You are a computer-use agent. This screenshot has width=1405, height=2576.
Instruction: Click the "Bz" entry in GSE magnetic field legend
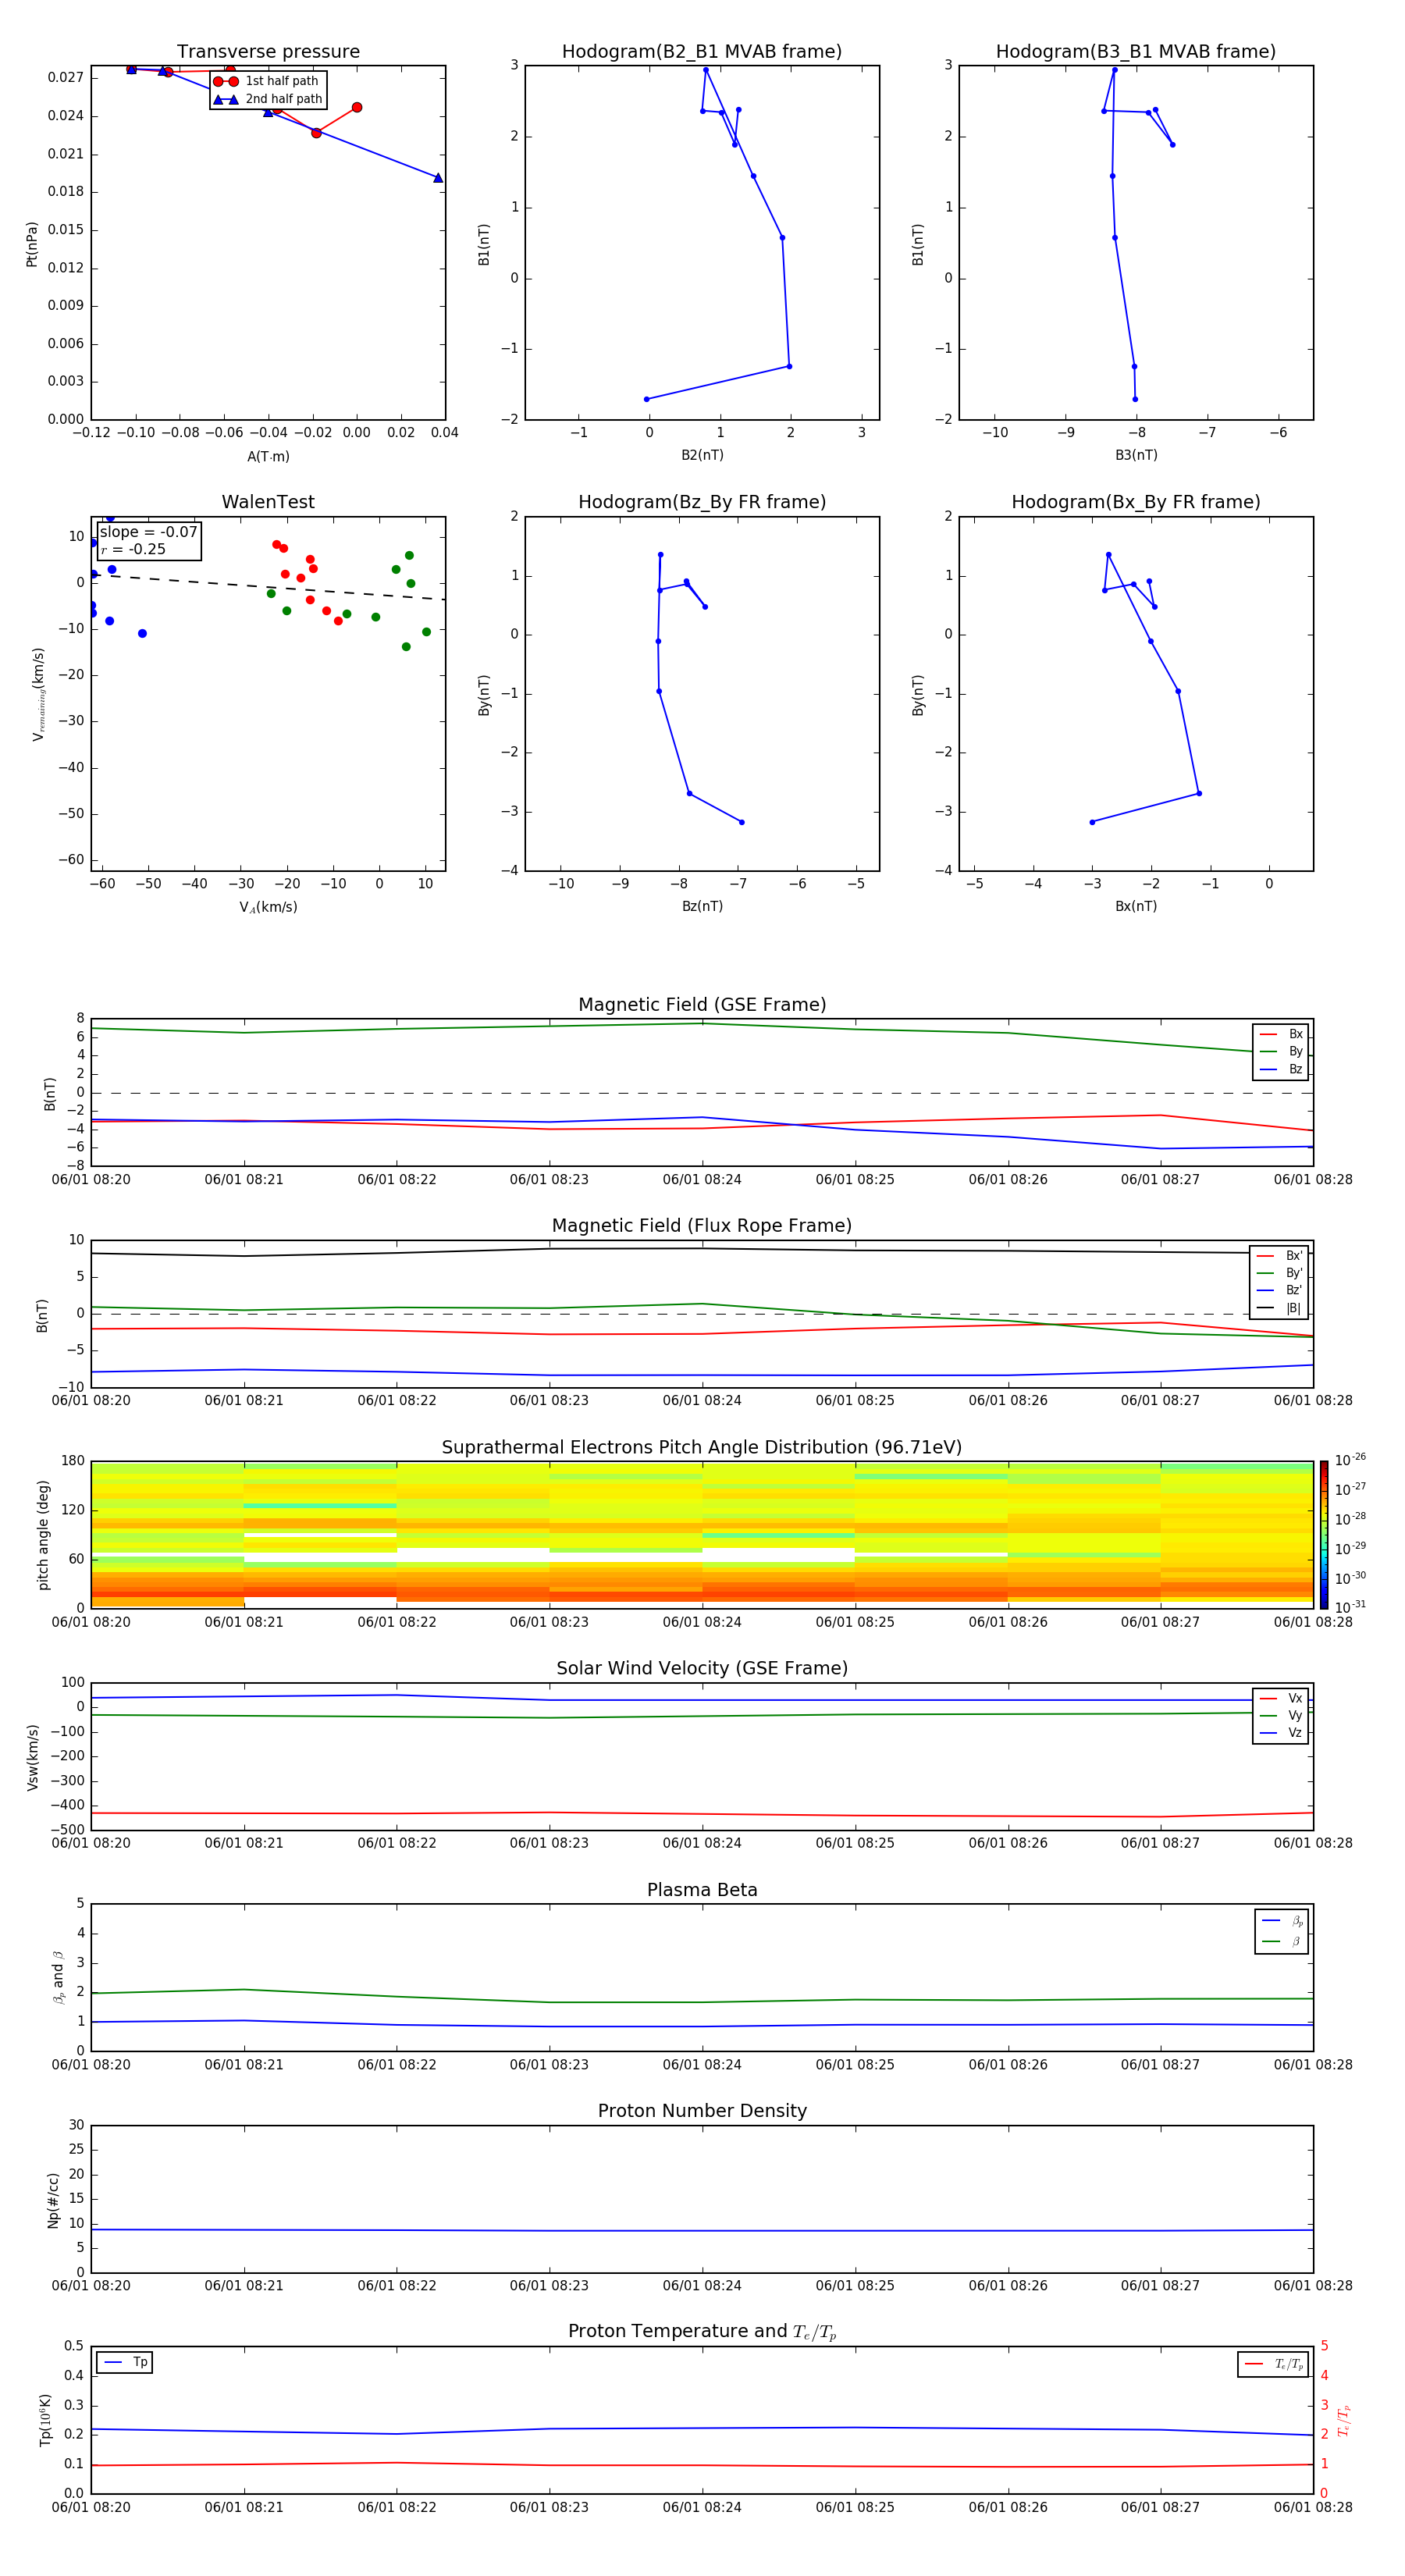tap(1281, 1070)
